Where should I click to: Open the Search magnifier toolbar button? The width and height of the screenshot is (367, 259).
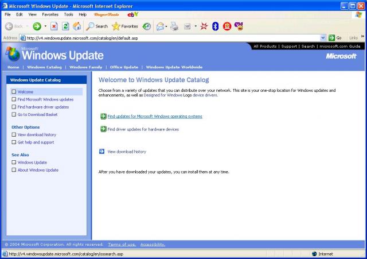(x=97, y=26)
